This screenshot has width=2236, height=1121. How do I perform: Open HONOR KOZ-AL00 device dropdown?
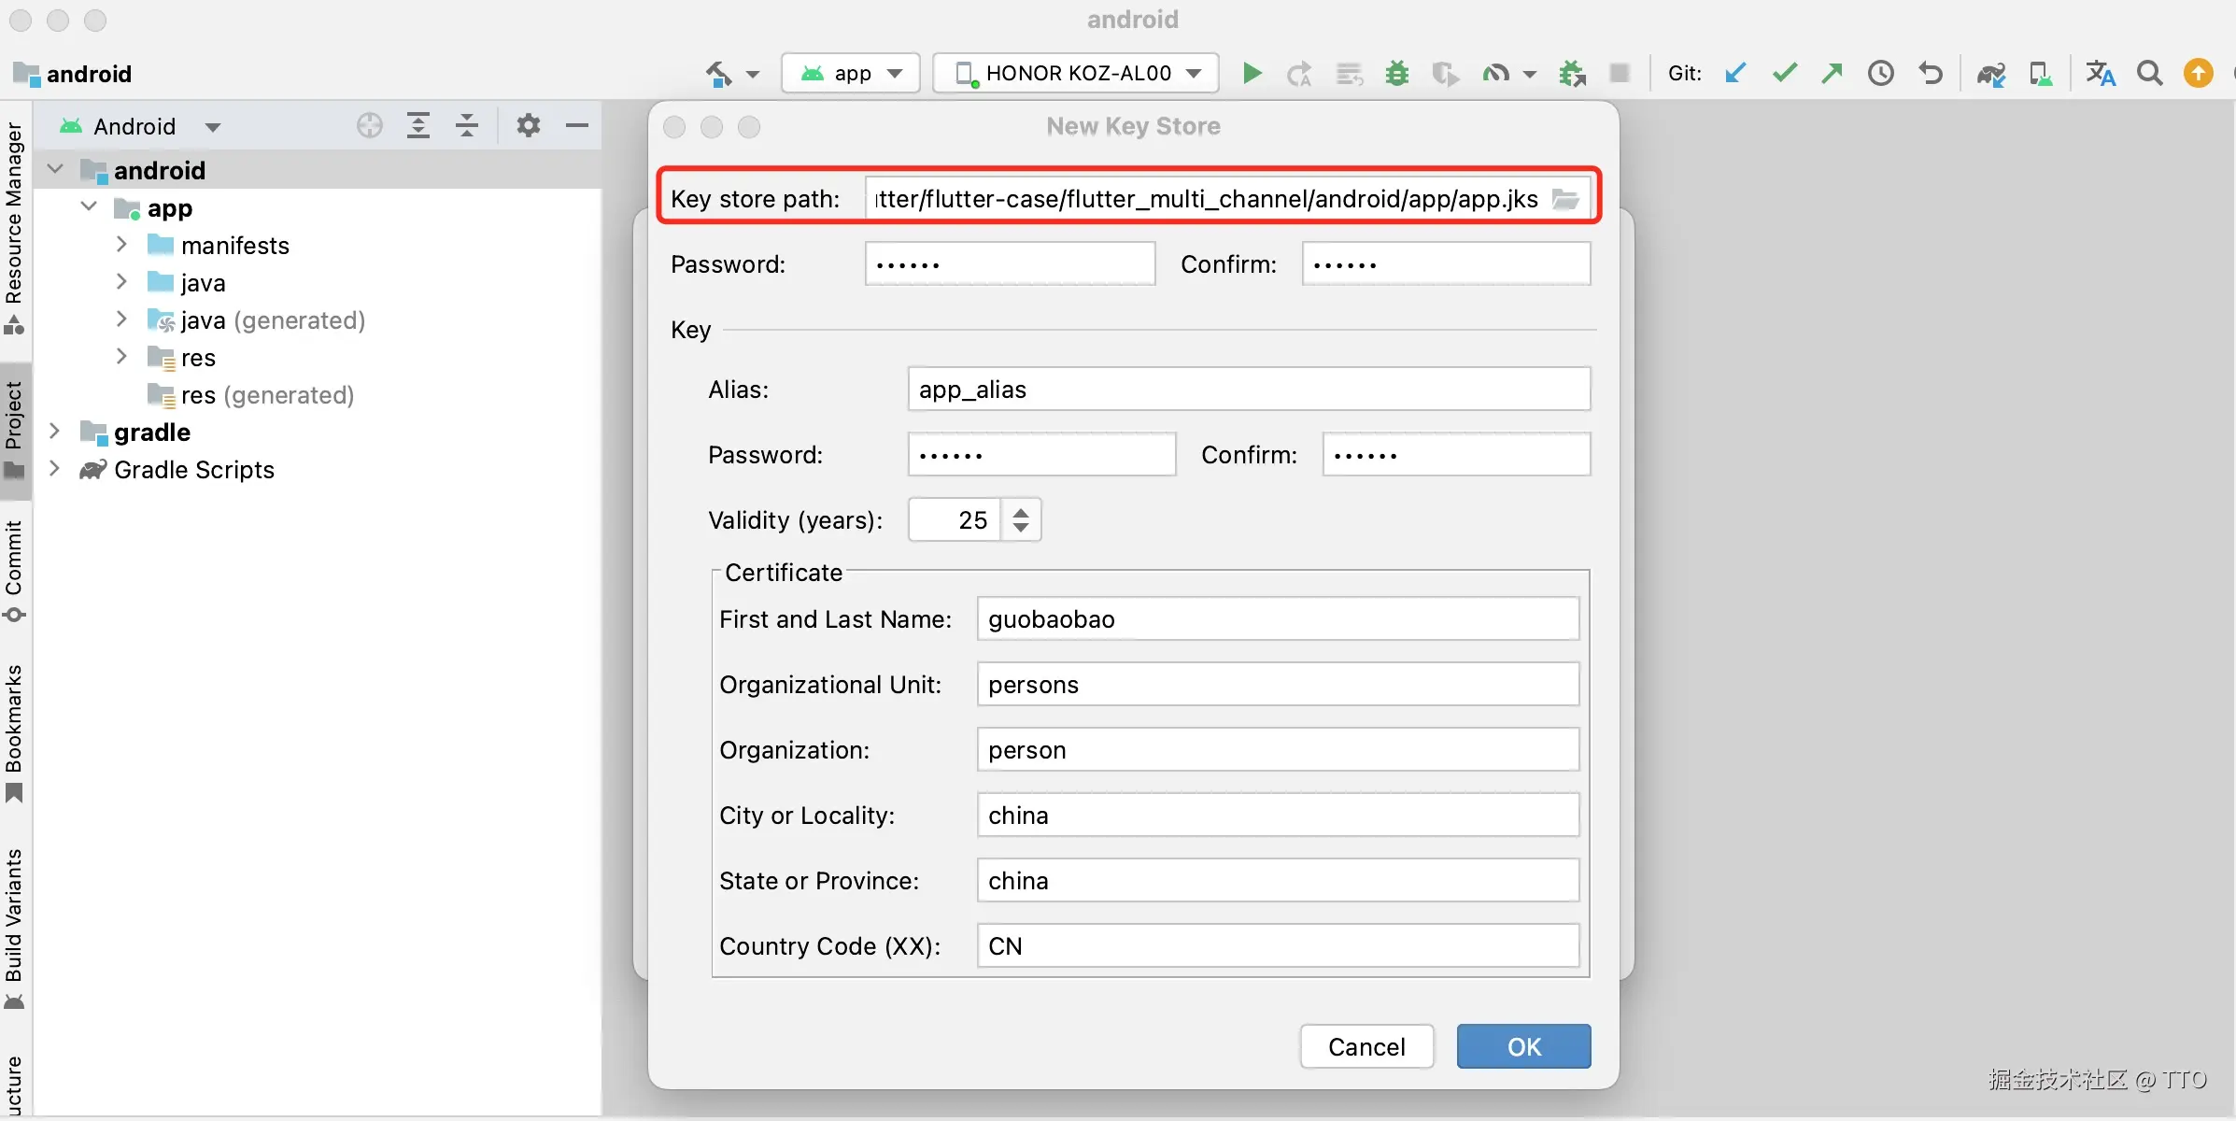(1076, 73)
